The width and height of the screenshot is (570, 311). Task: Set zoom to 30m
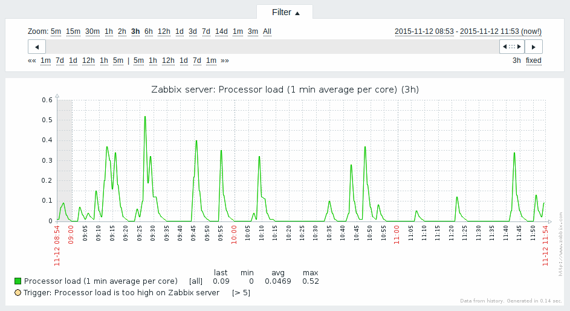click(92, 31)
